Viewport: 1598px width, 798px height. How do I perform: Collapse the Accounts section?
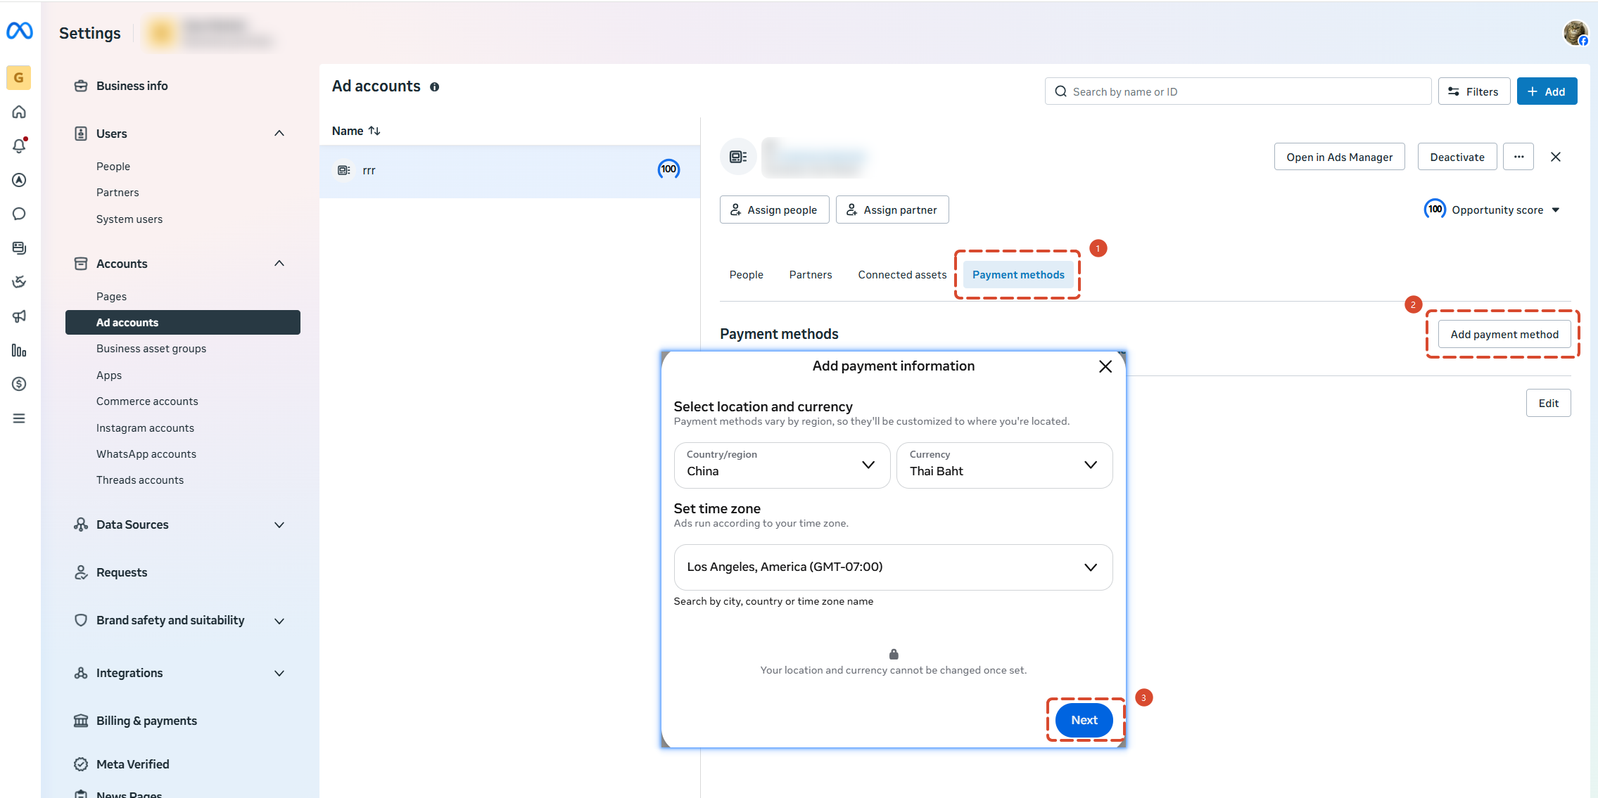279,264
